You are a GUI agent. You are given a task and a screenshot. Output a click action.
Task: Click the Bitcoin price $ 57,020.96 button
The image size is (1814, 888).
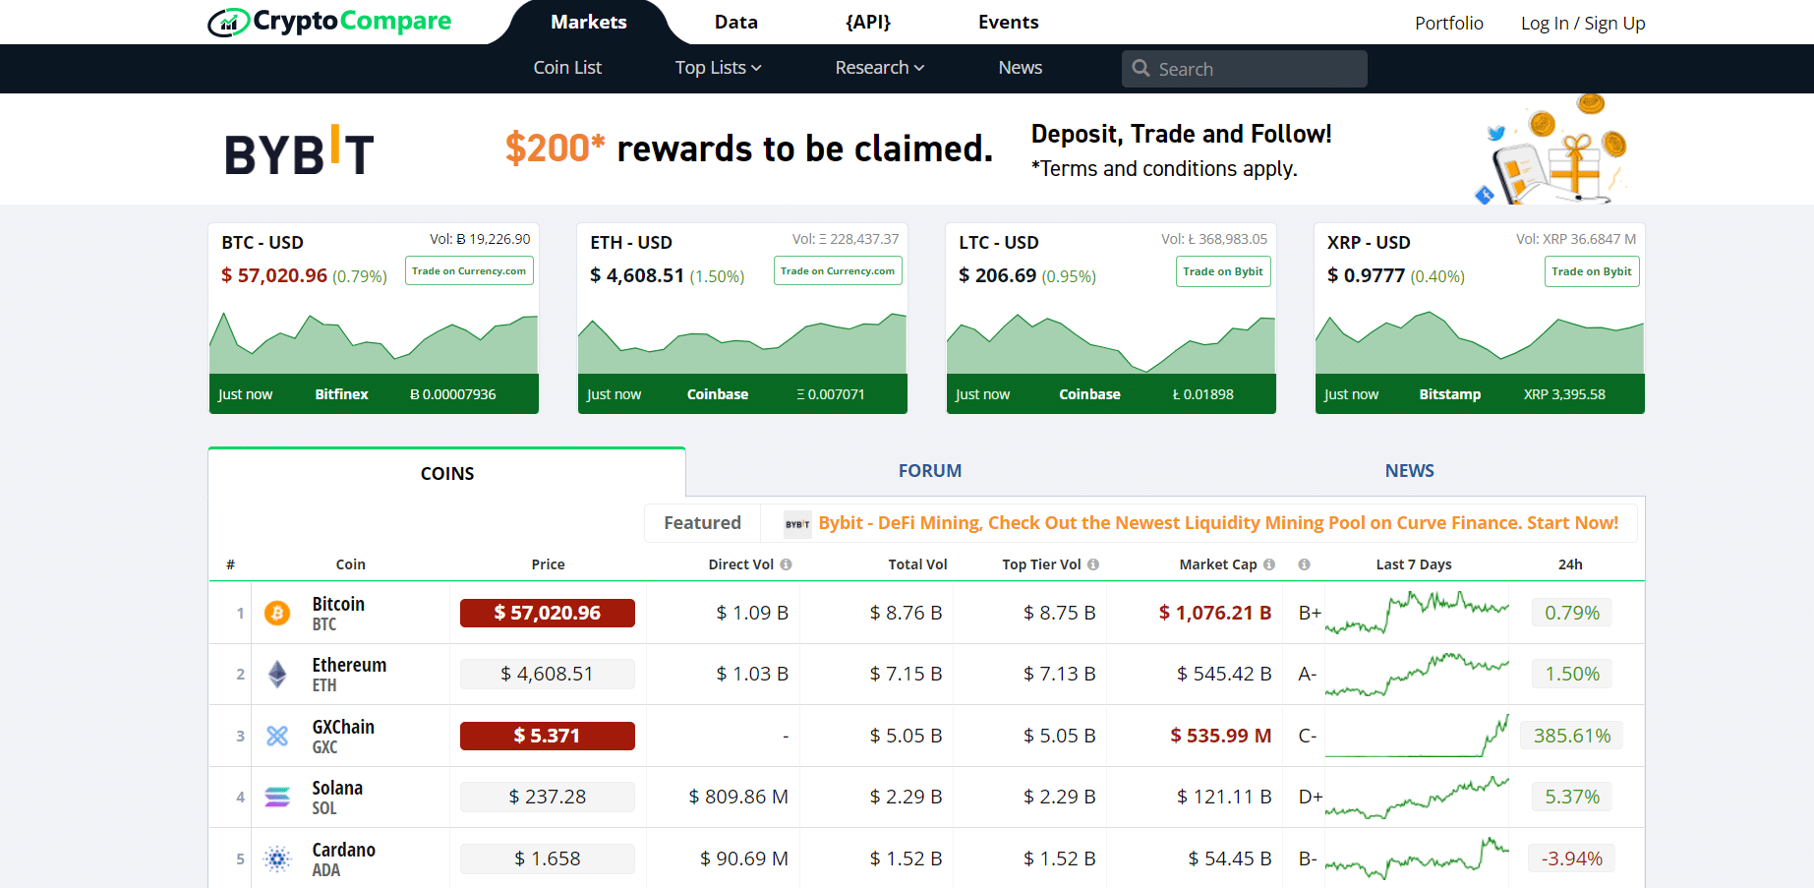click(x=548, y=613)
